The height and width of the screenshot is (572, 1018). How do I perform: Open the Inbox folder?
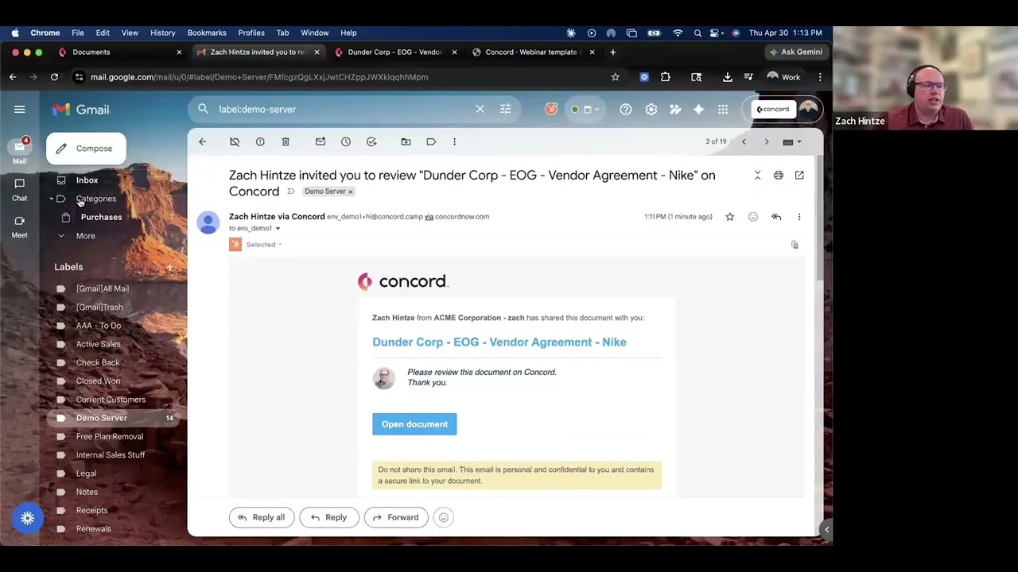point(87,180)
